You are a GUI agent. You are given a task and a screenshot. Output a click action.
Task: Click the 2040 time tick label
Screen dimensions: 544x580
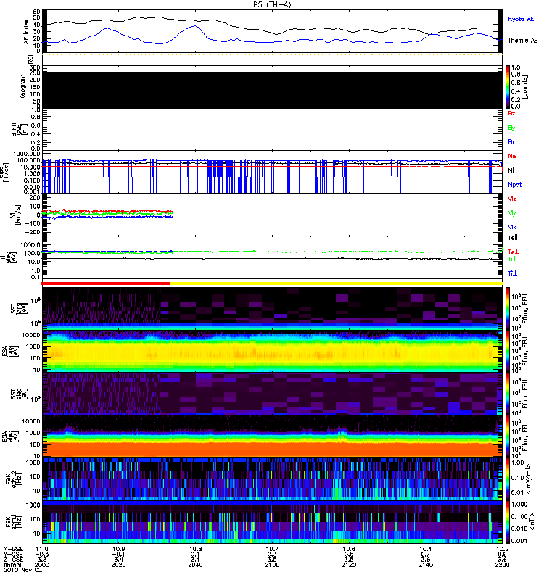click(x=195, y=565)
